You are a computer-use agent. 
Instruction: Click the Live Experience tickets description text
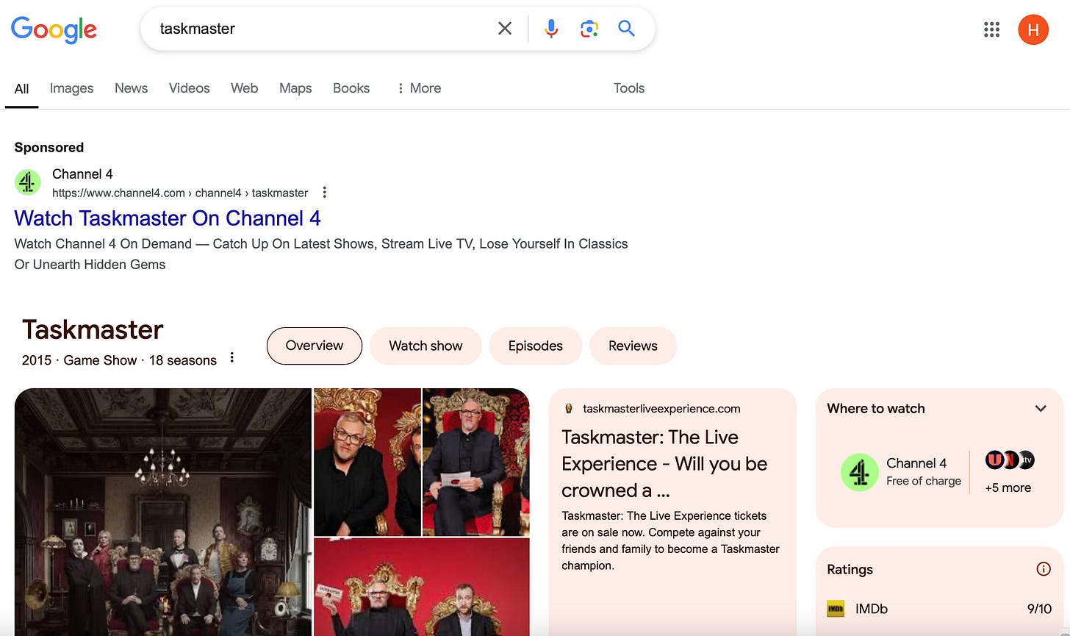coord(670,540)
